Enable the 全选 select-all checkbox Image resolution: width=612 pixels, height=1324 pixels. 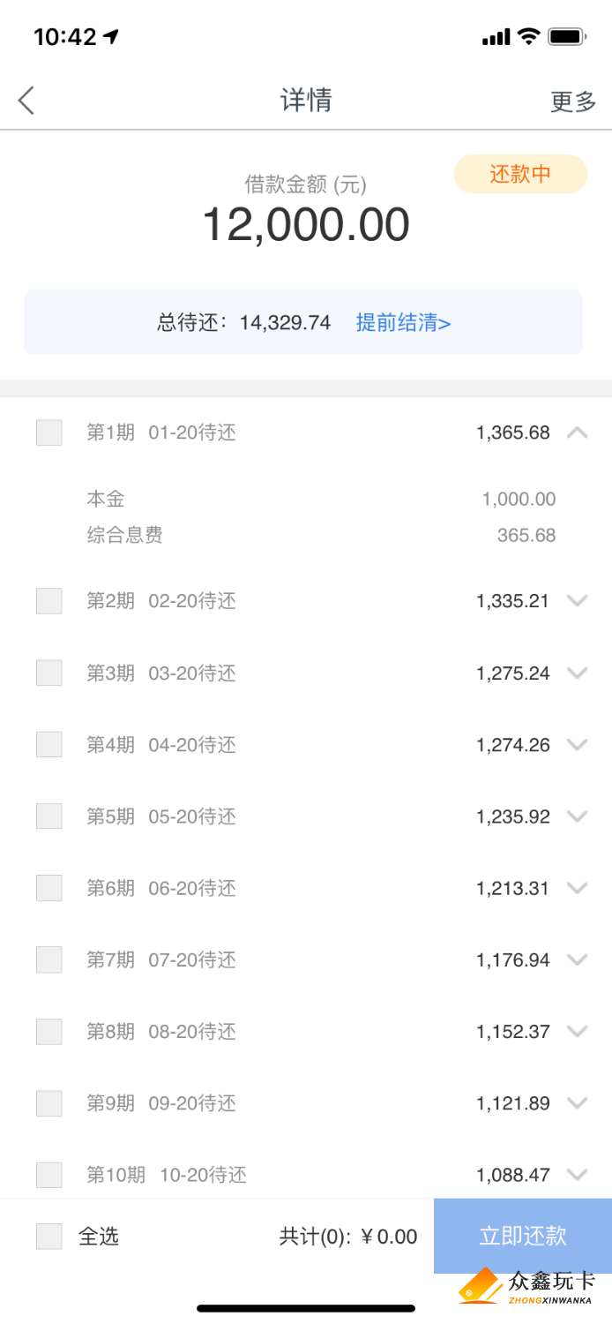coord(49,1237)
